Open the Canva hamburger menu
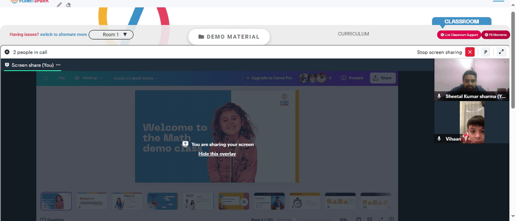The image size is (516, 221). tap(46, 78)
